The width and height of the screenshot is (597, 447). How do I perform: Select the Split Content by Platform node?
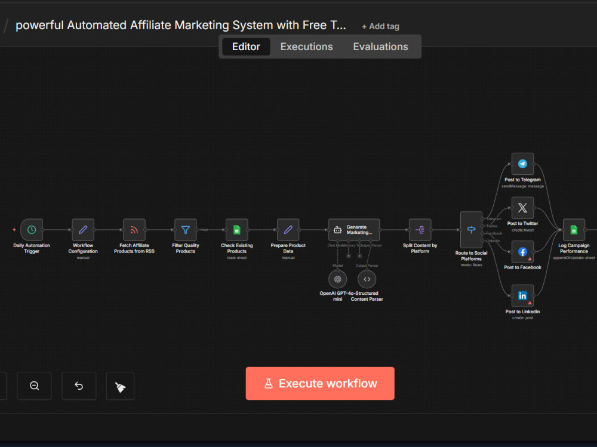[x=420, y=230]
